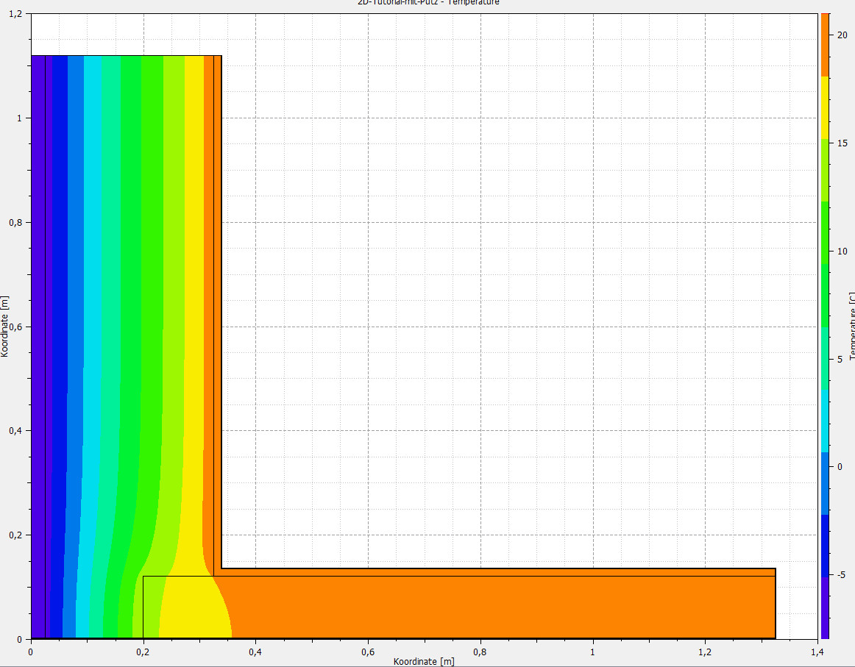This screenshot has width=855, height=667.
Task: Pick the cyan segment of the color bar
Action: [x=825, y=421]
